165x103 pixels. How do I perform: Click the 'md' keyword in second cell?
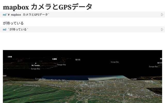pyautogui.click(x=4, y=30)
